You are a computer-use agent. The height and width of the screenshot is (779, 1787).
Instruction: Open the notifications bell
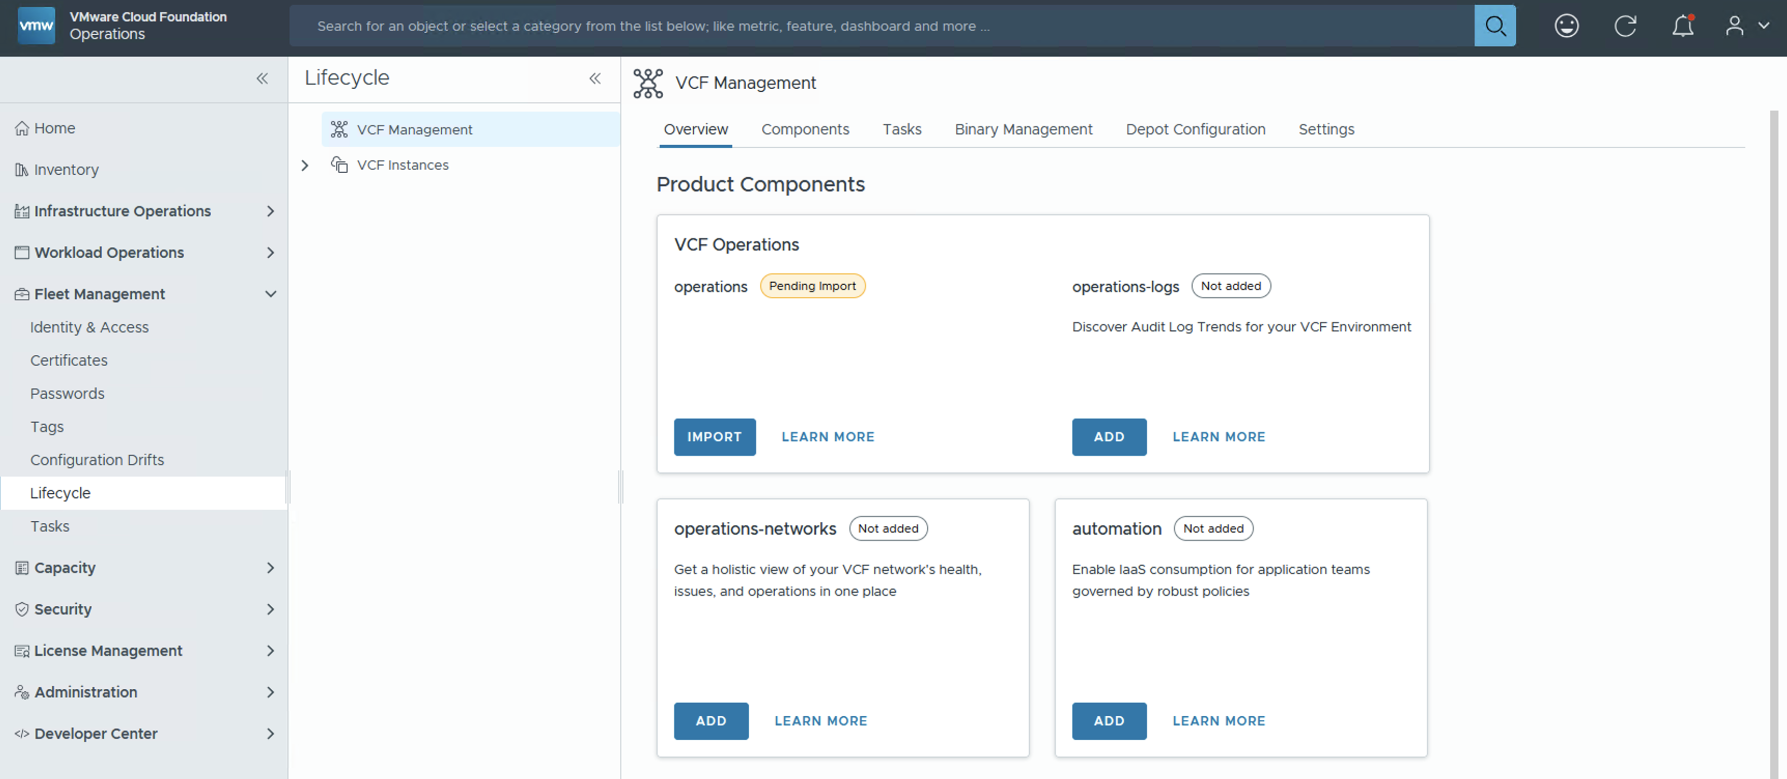[x=1682, y=25]
